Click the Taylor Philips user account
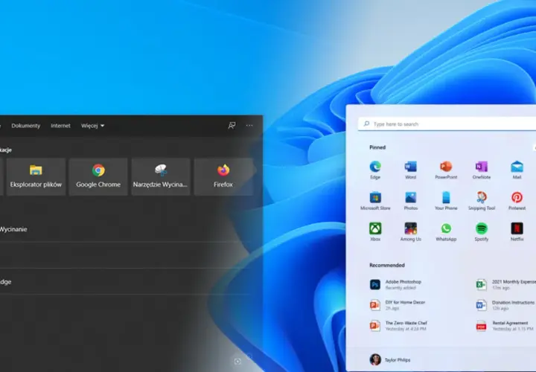The width and height of the screenshot is (536, 372). [x=389, y=359]
